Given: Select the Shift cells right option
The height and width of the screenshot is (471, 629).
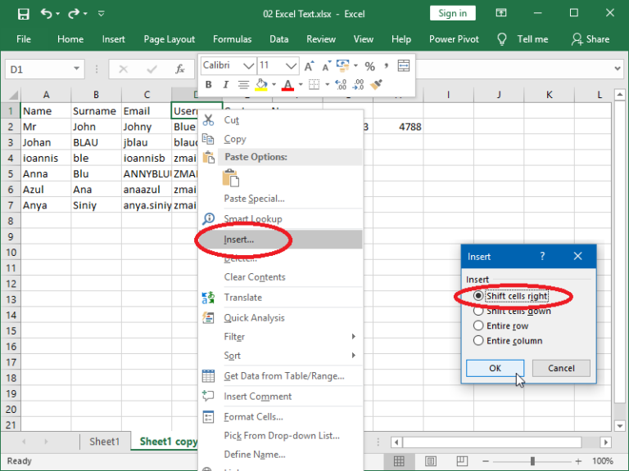Looking at the screenshot, I should tap(511, 296).
